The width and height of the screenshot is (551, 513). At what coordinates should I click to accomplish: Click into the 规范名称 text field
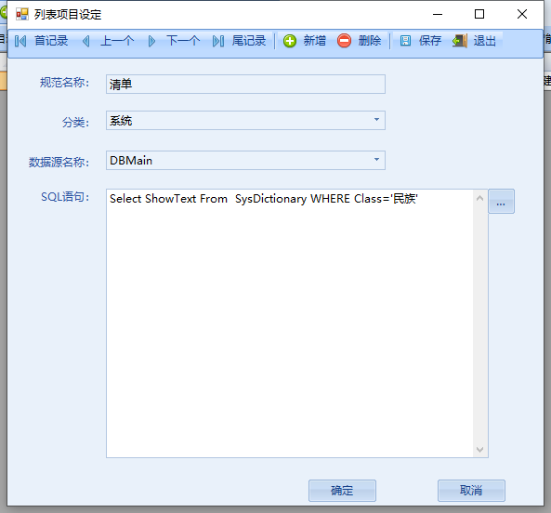[x=245, y=84]
